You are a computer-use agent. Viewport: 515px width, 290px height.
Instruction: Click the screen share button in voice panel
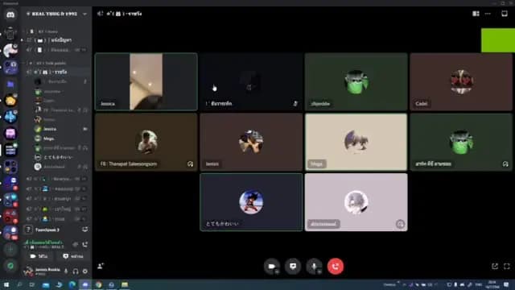point(73,256)
